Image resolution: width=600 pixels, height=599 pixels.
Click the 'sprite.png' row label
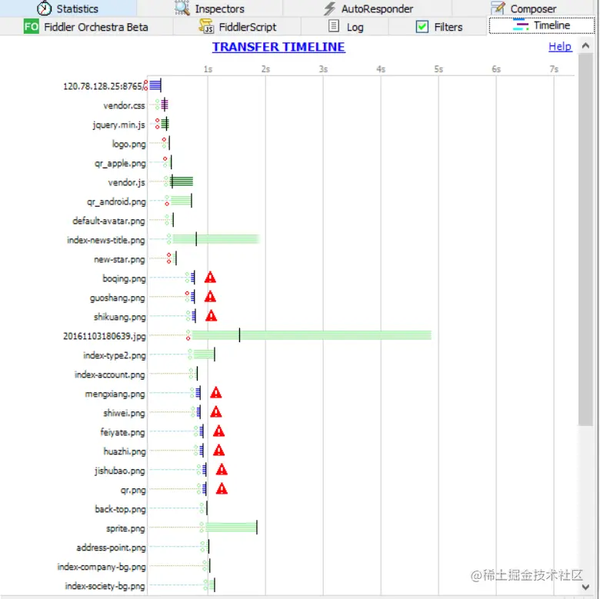click(125, 528)
